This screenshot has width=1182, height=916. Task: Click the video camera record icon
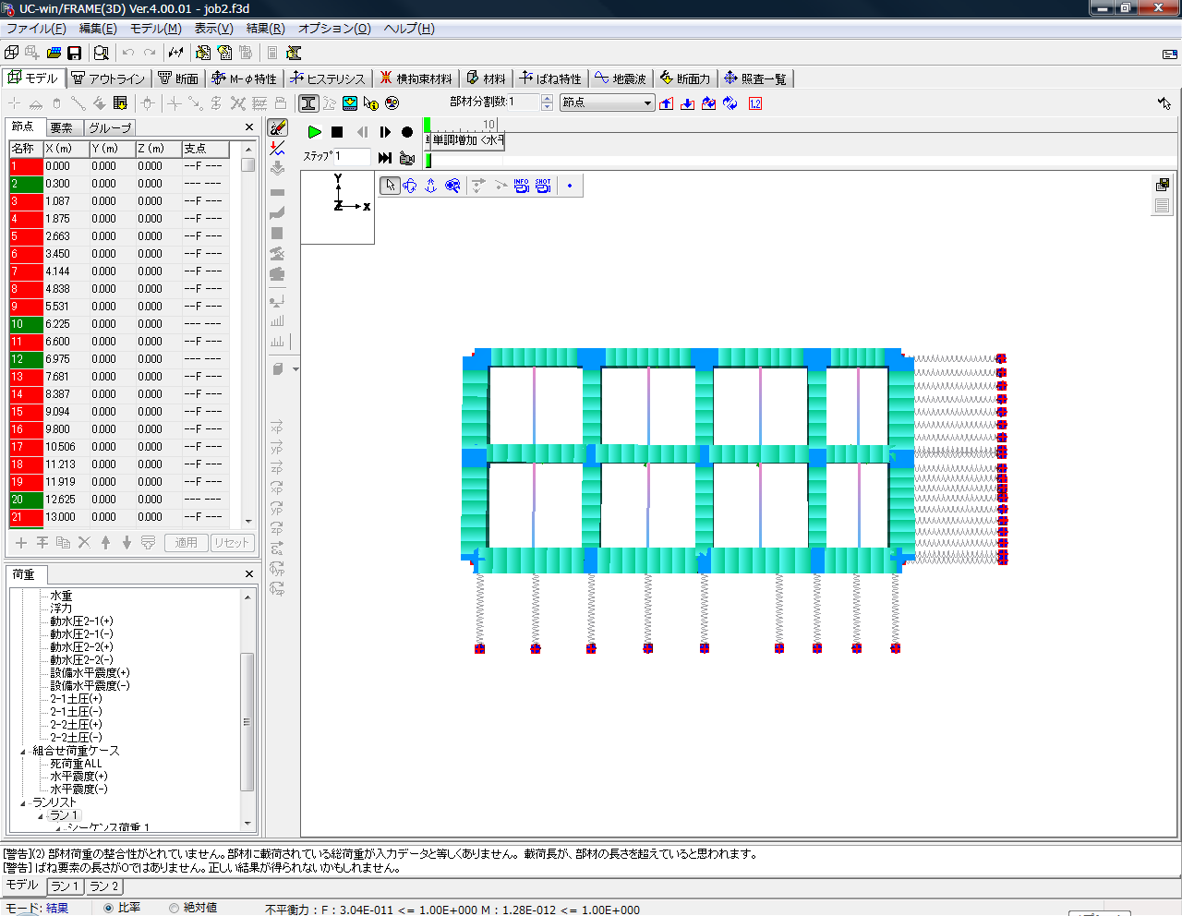pos(406,158)
